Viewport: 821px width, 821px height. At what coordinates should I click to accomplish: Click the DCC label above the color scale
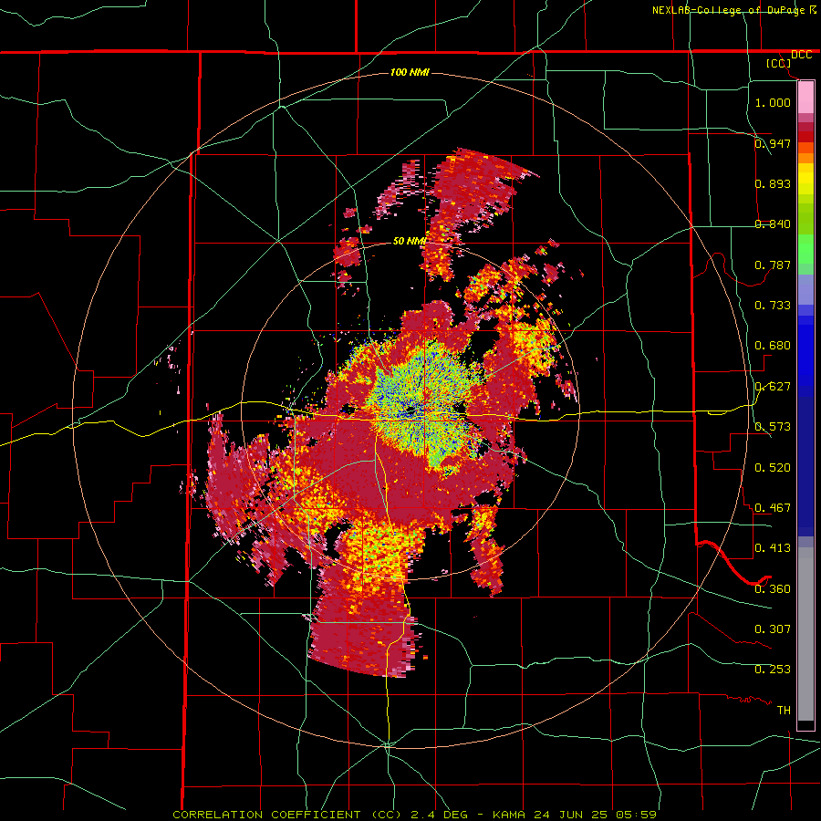[801, 55]
